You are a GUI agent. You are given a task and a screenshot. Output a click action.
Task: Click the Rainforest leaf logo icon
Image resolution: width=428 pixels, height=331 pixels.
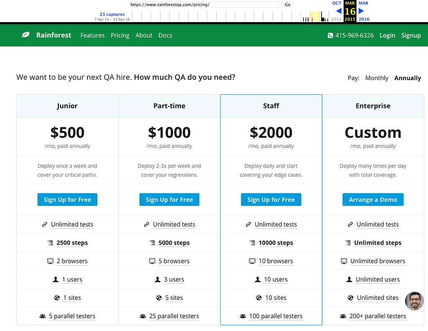(x=25, y=35)
